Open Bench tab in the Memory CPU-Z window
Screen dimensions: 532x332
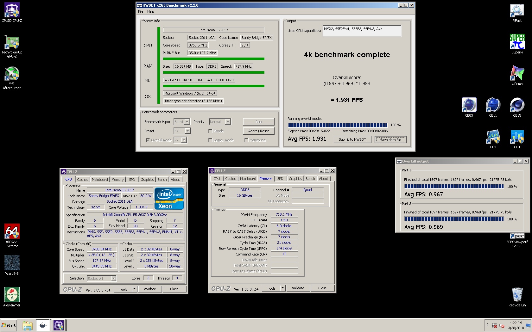click(310, 179)
